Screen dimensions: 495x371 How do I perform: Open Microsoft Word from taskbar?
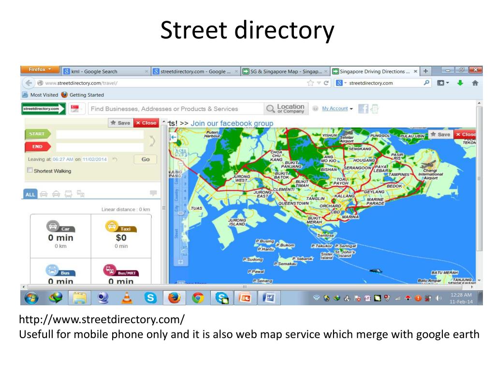tap(269, 298)
